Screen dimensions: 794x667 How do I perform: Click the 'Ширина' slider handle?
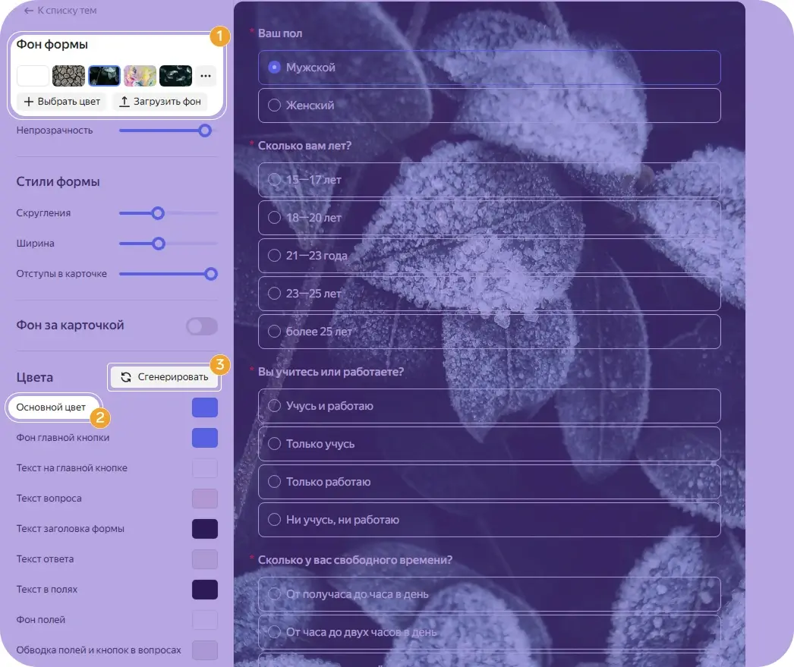[159, 244]
